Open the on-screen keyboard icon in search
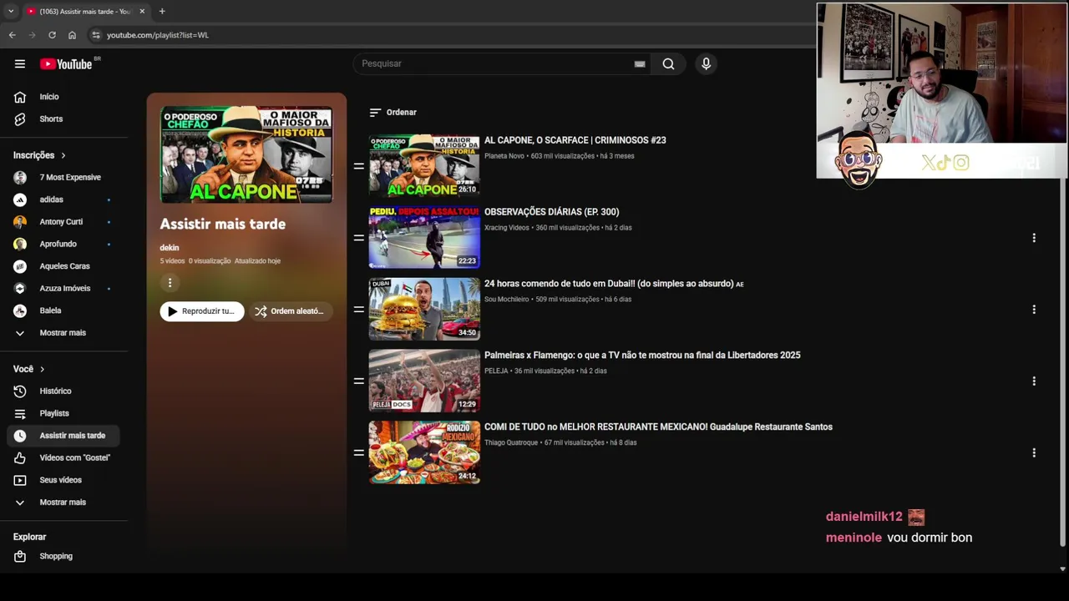 pos(640,63)
